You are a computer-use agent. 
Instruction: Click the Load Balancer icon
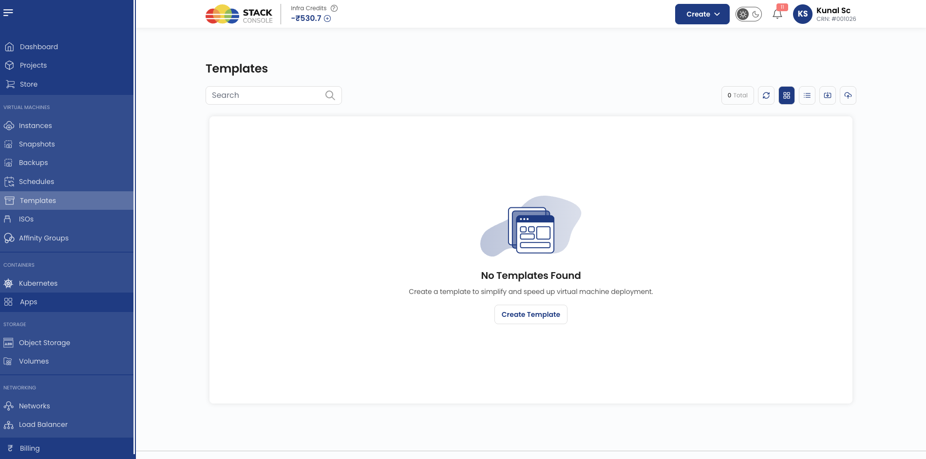[x=8, y=424]
